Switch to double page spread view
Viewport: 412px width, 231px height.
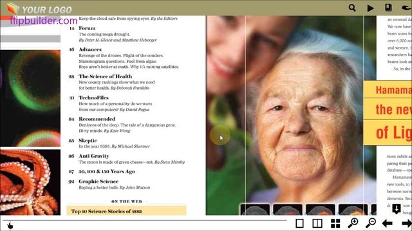(317, 223)
